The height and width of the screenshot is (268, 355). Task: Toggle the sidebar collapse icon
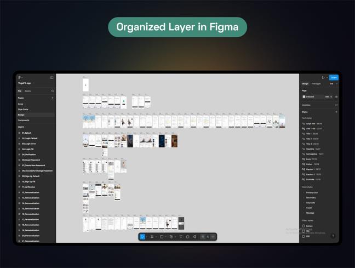pos(52,77)
